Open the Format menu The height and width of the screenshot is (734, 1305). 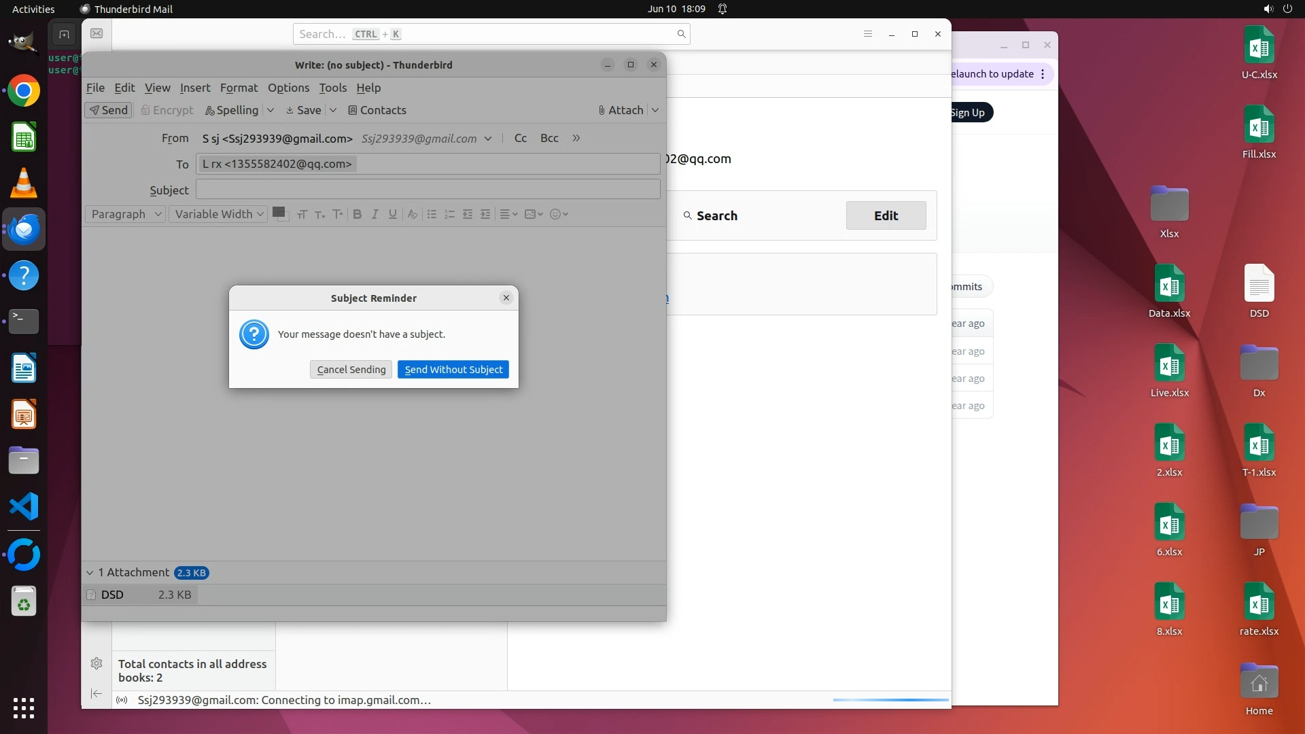(x=239, y=88)
